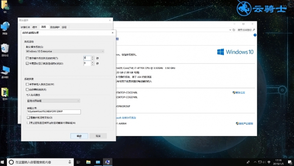Click the Cortana circle icon in the search box
Screen dimensions: 294x166
click(11, 162)
